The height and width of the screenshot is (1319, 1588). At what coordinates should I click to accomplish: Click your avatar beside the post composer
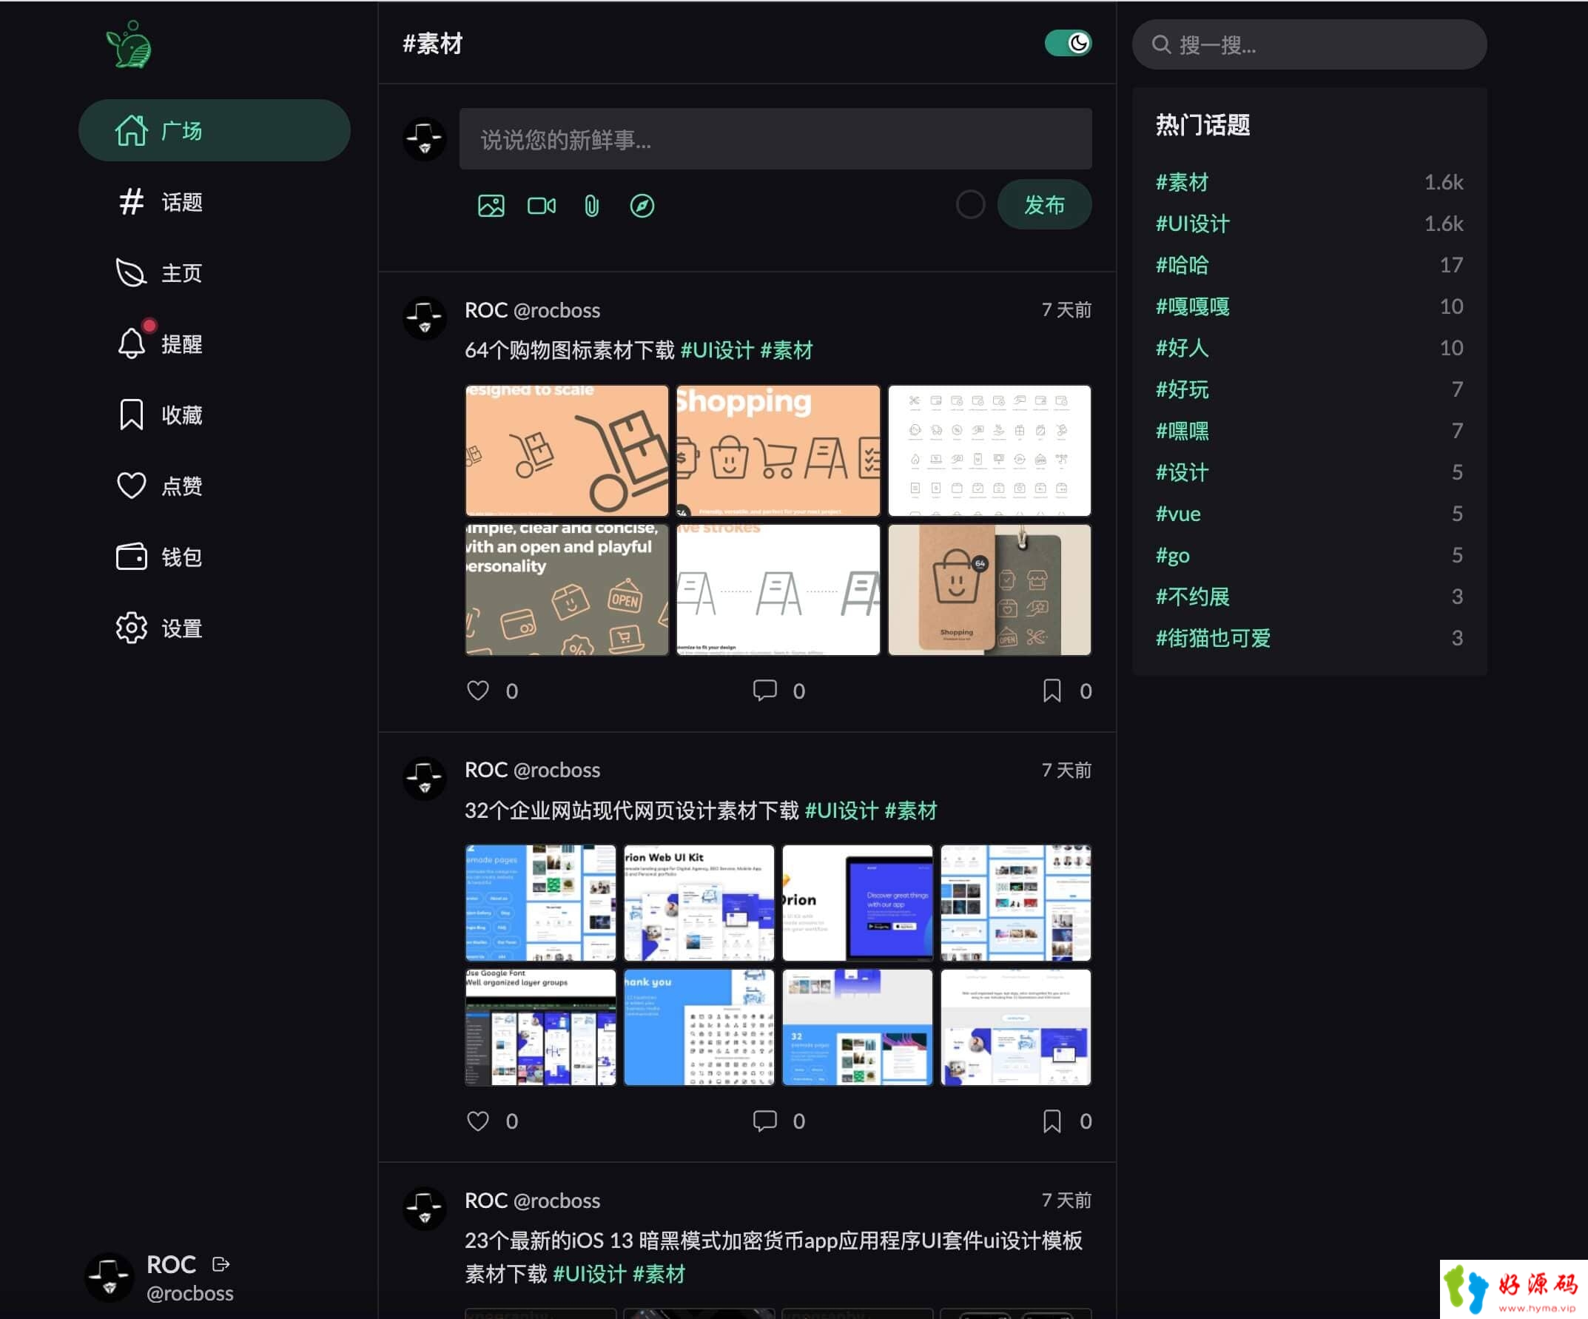click(x=424, y=139)
